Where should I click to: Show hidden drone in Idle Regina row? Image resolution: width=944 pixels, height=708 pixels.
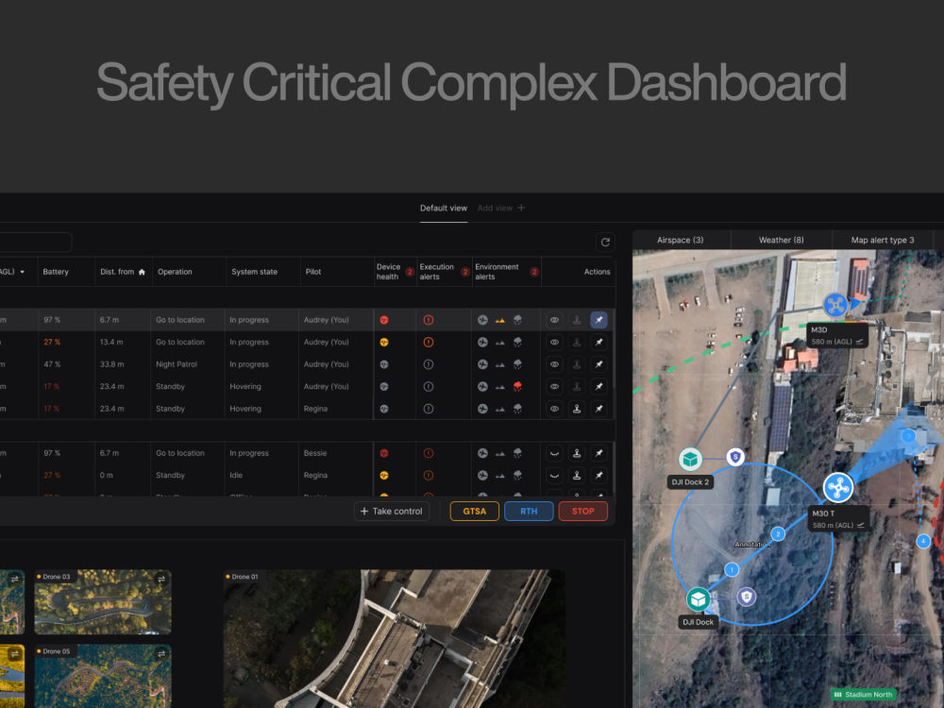tap(554, 476)
